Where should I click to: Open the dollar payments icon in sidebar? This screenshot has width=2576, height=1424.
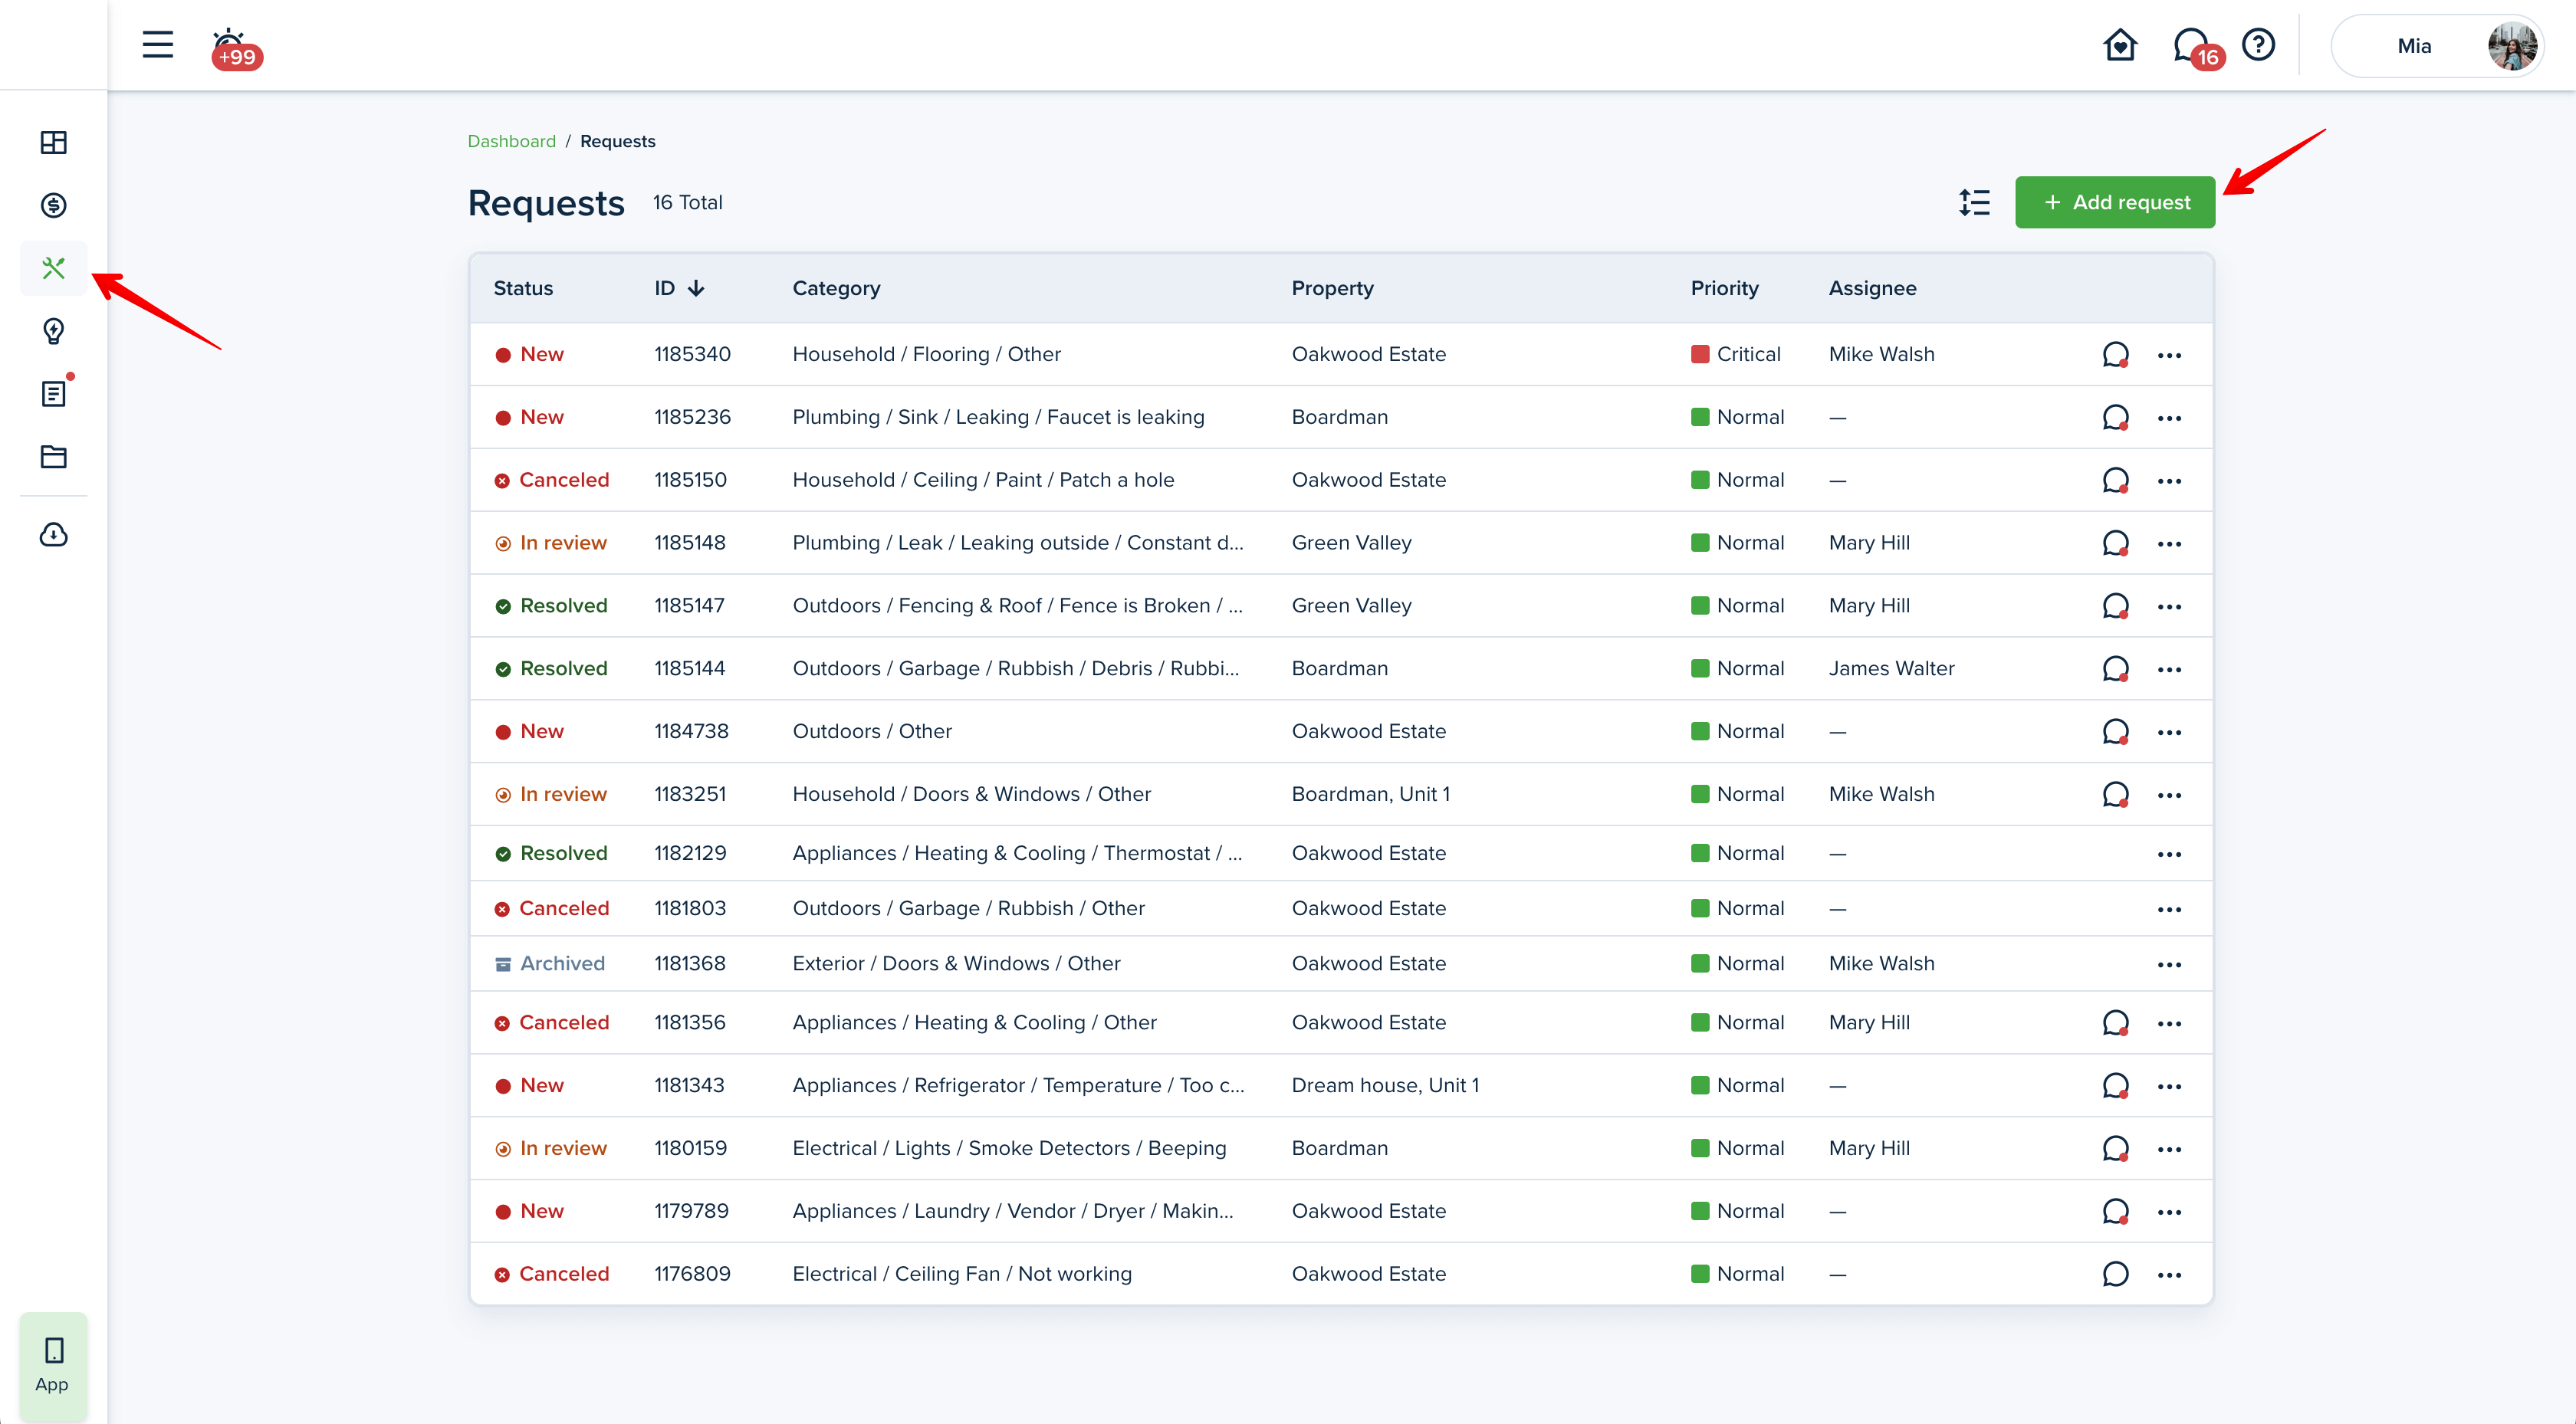tap(54, 205)
